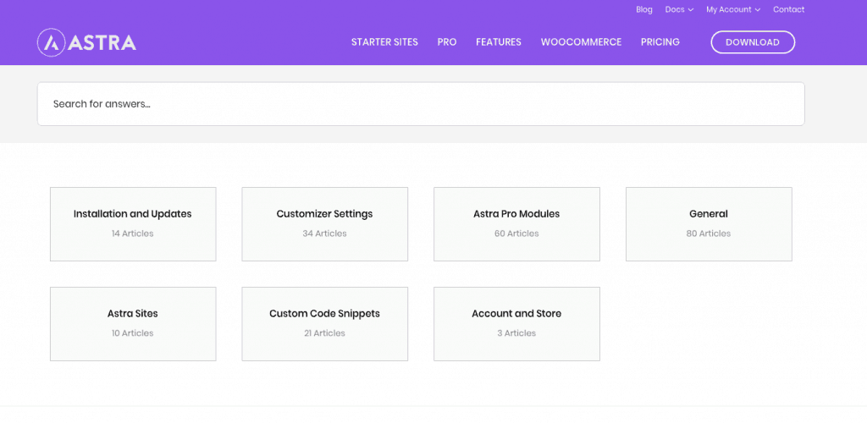Open Astra Pro Modules category card
867x423 pixels.
point(516,224)
